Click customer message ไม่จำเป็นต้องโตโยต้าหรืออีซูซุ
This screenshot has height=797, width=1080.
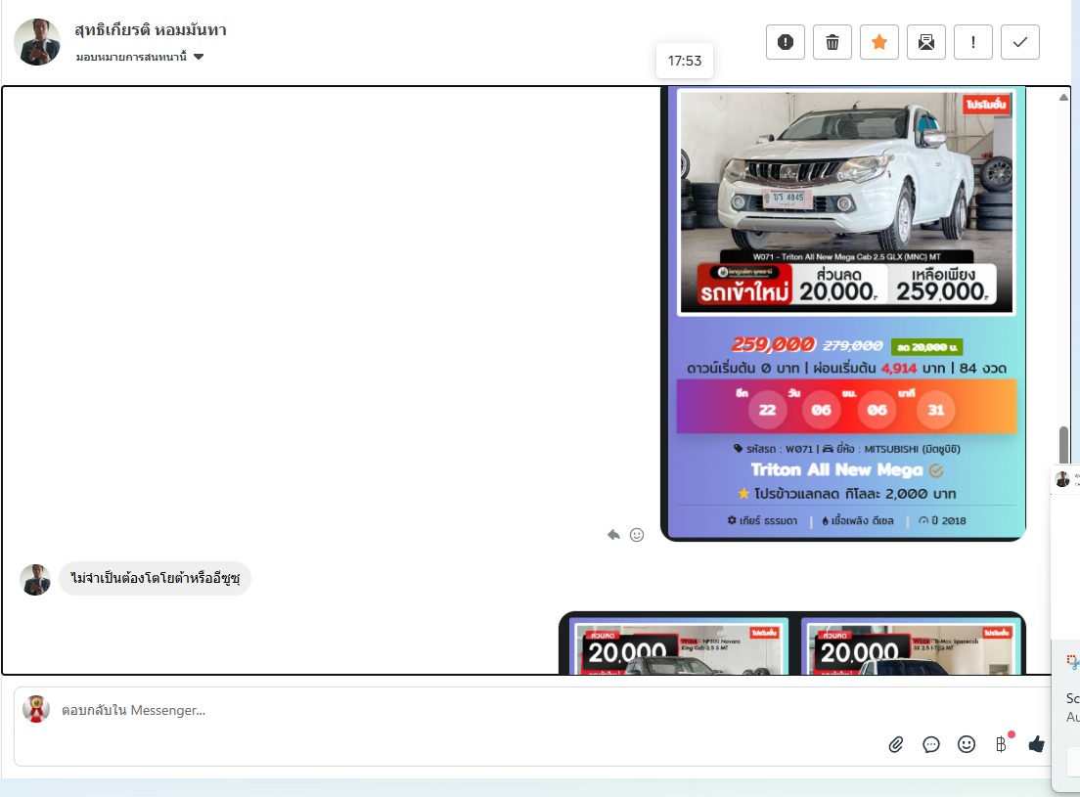coord(156,578)
